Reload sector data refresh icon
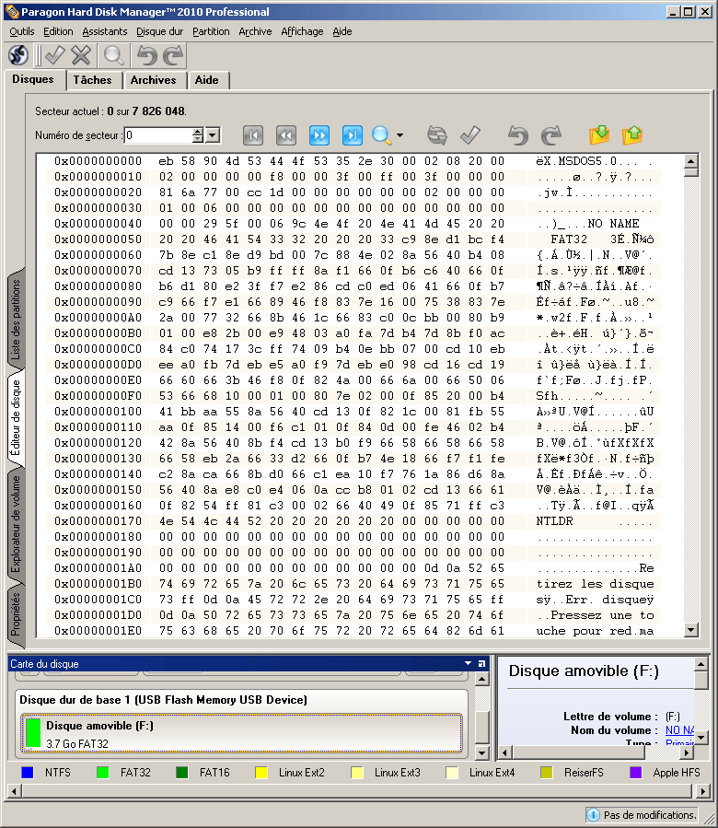Viewport: 718px width, 828px height. point(436,135)
